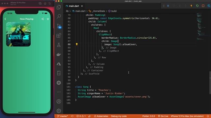Image resolution: width=211 pixels, height=118 pixels.
Task: Start Go Live server
Action: pos(163,116)
